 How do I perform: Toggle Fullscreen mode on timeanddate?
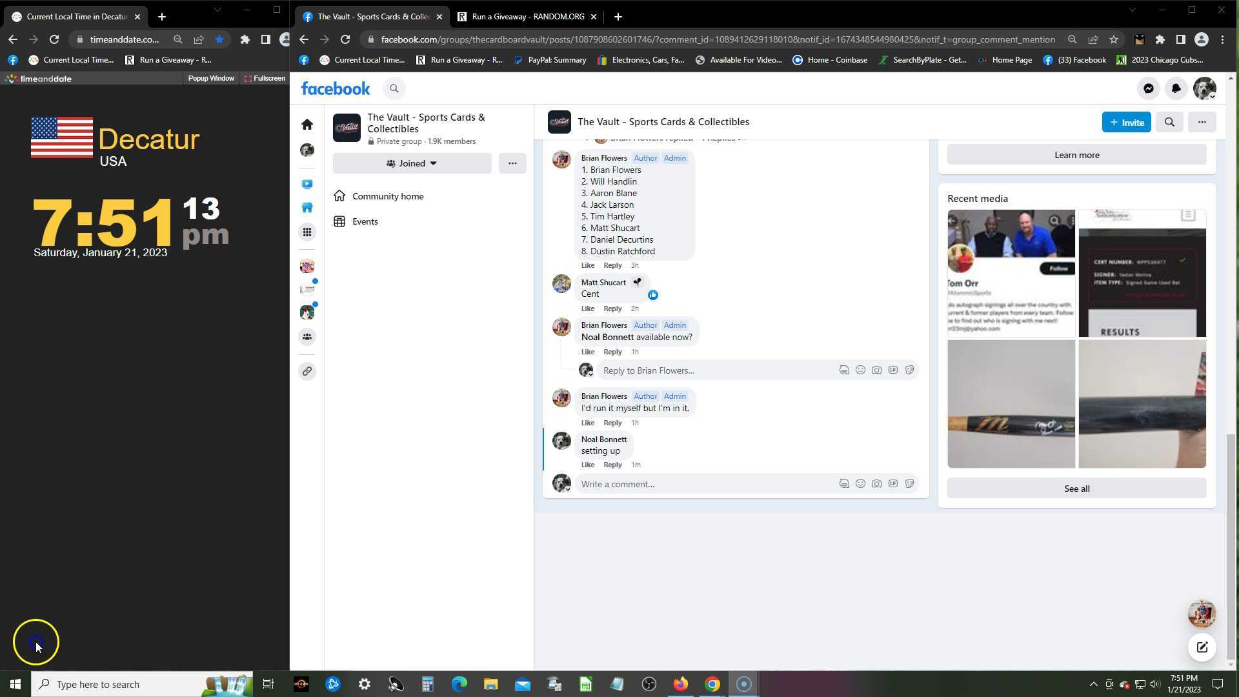[x=265, y=78]
